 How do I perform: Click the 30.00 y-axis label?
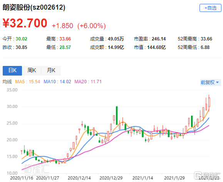click(12, 106)
